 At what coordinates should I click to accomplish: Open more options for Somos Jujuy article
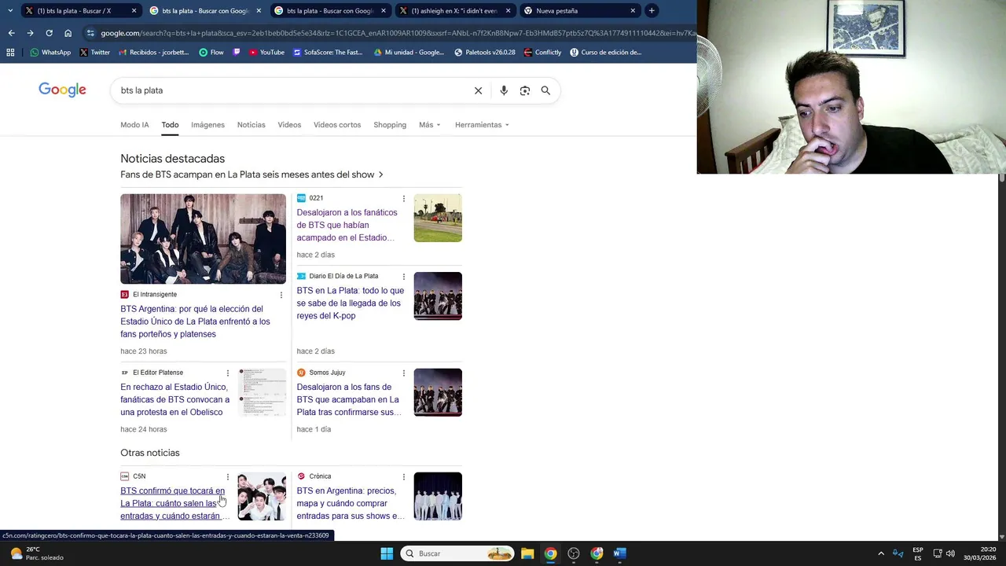pyautogui.click(x=404, y=373)
